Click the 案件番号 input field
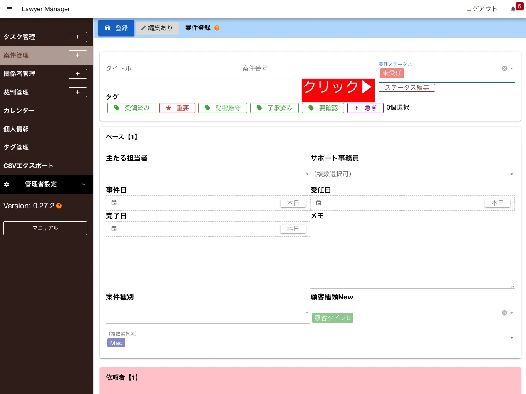 click(310, 68)
